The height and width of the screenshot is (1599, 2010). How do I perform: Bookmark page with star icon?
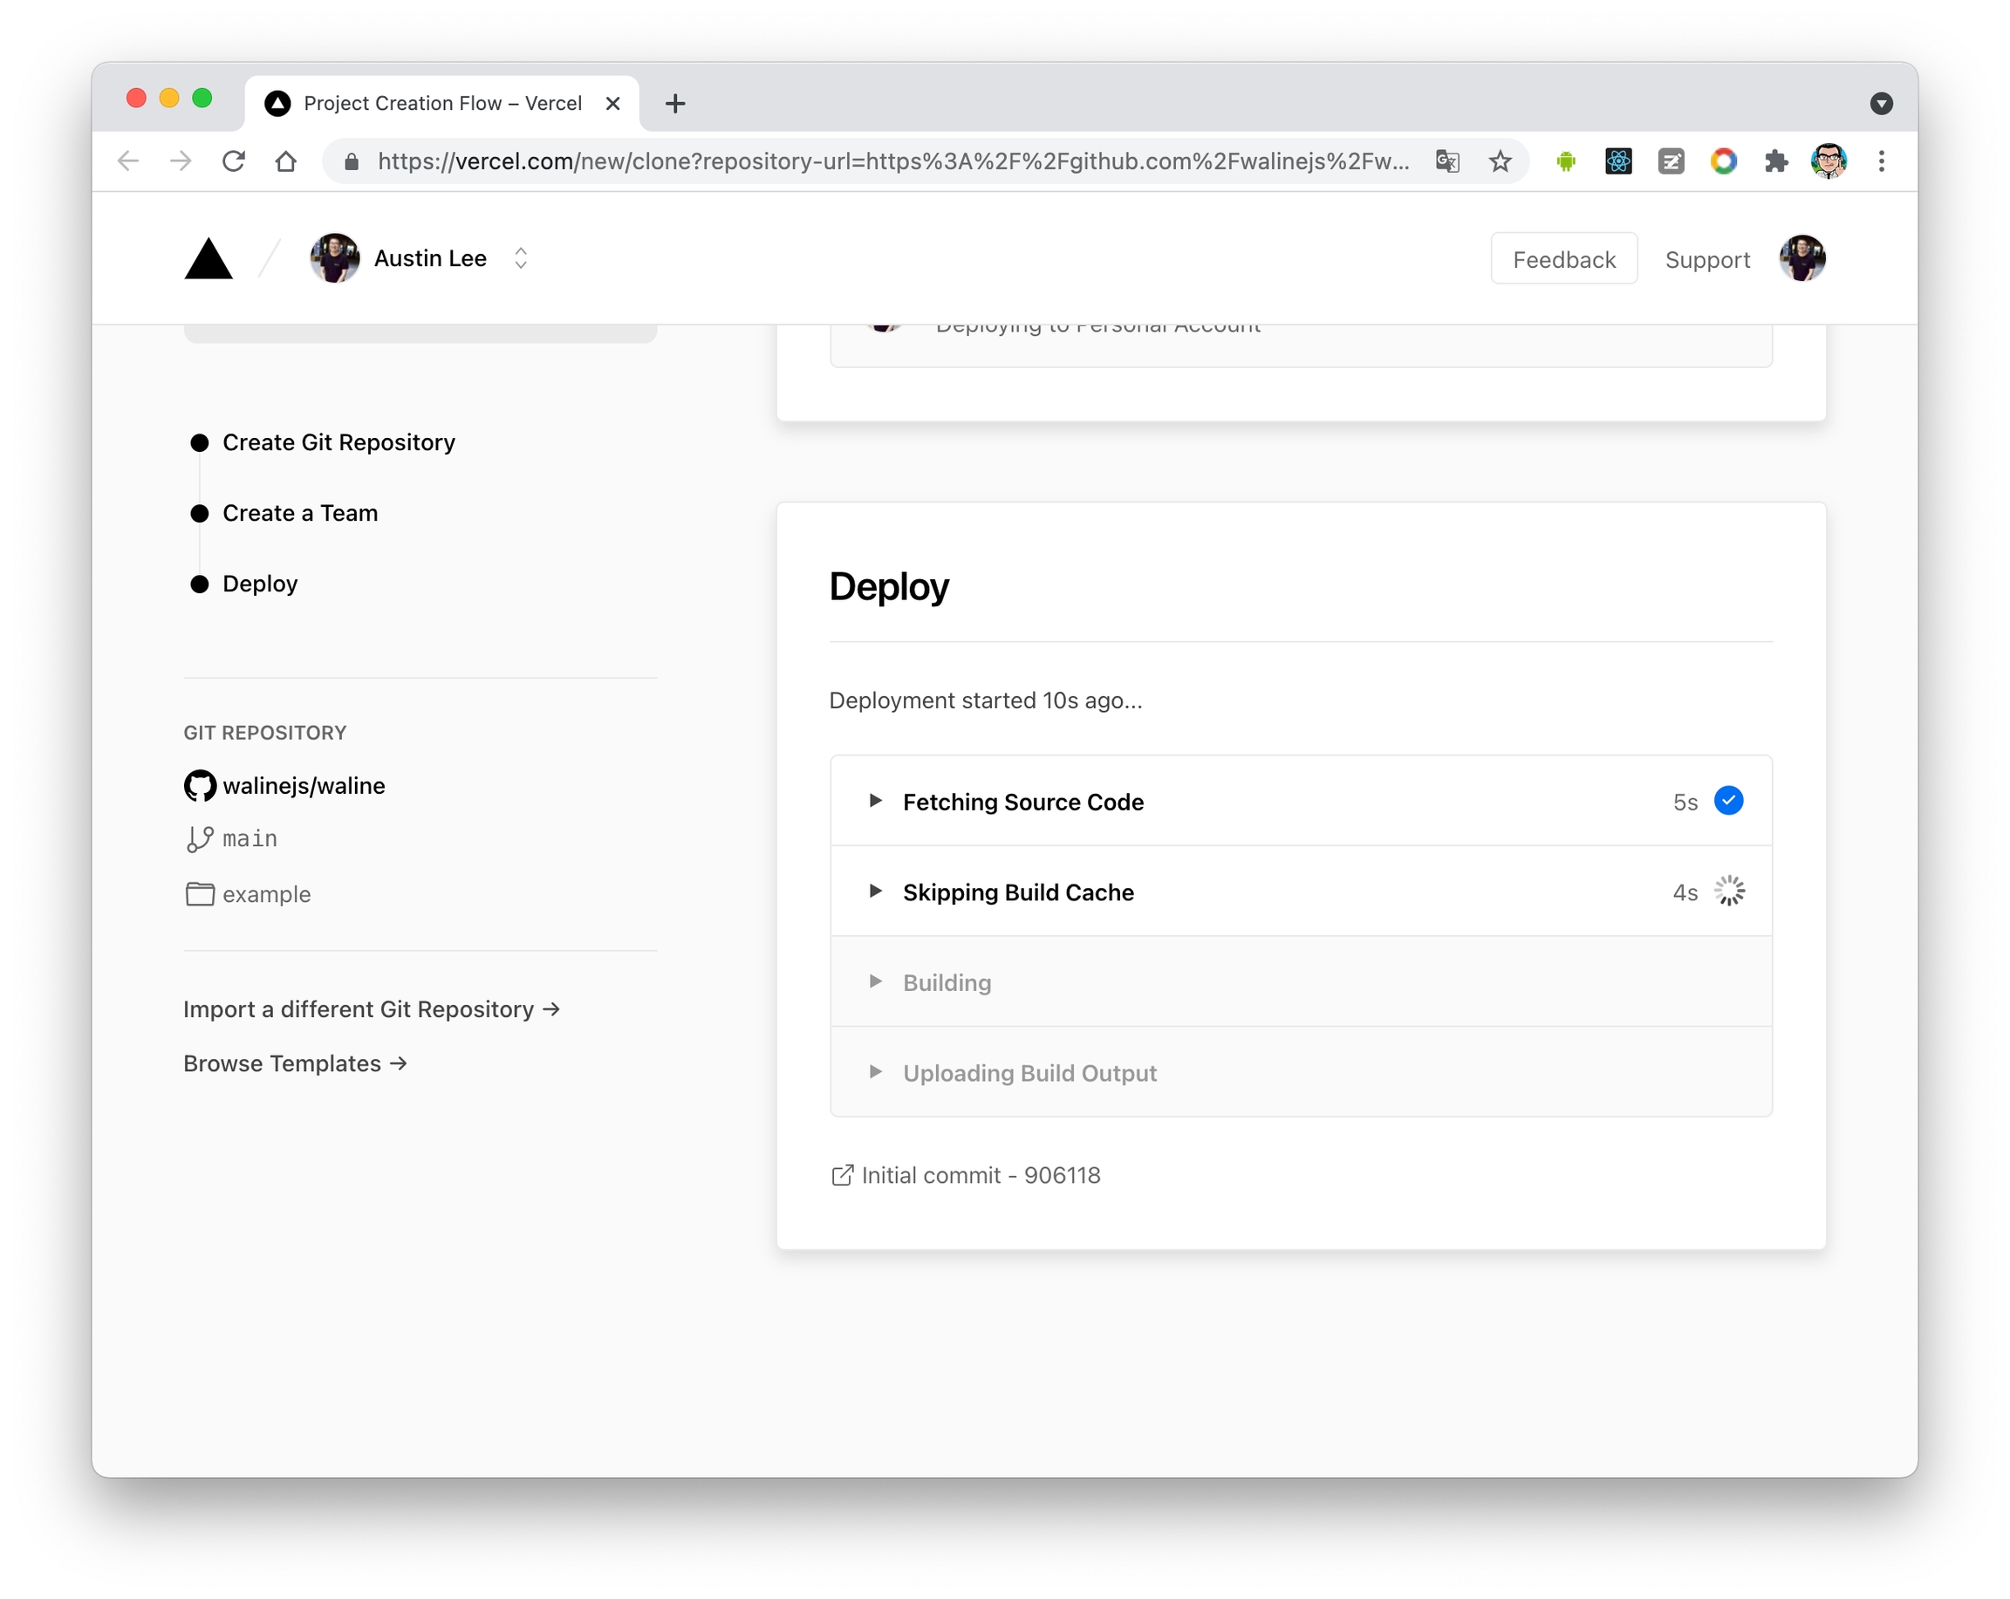coord(1499,161)
